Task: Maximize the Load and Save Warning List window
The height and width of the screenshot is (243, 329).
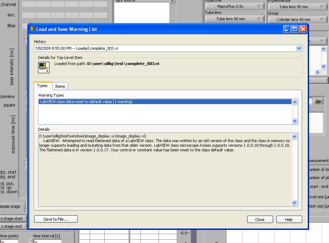Action: [295, 29]
